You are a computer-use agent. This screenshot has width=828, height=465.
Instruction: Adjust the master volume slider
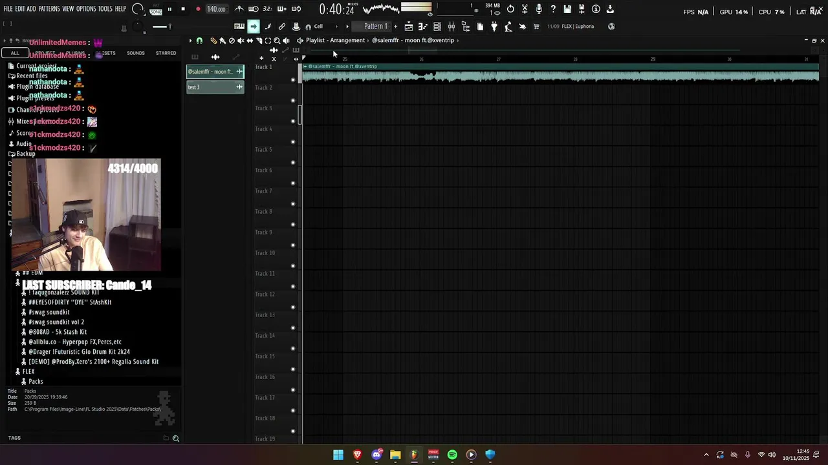(162, 26)
